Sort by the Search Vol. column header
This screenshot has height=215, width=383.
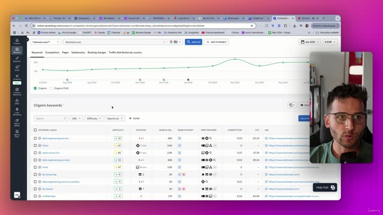pos(165,130)
